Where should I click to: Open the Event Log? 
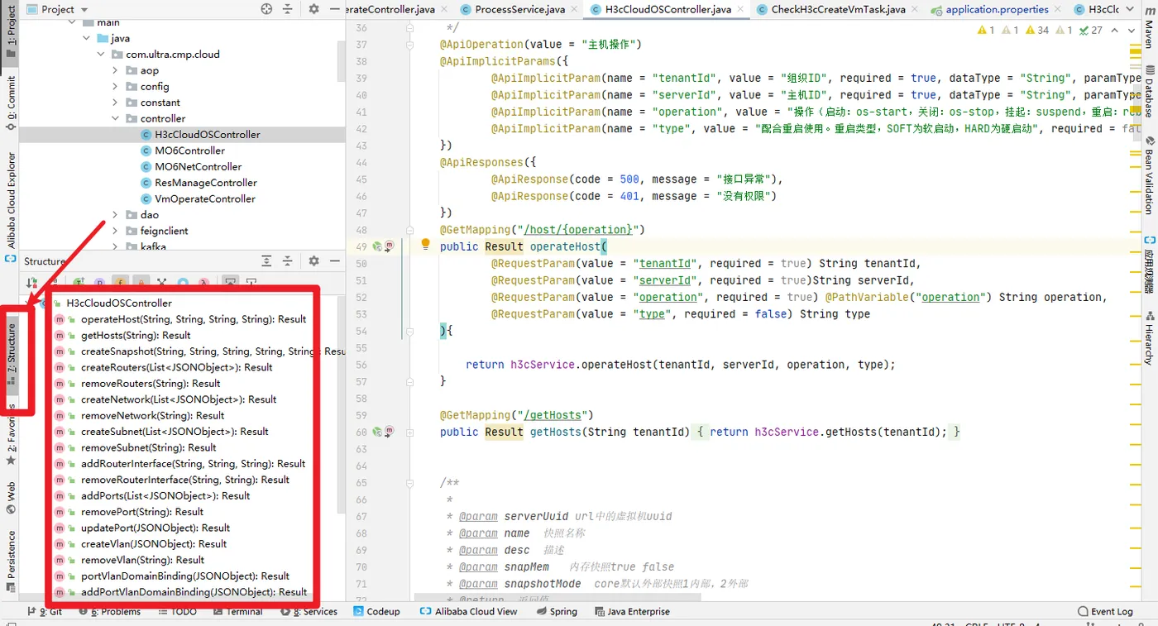point(1106,612)
